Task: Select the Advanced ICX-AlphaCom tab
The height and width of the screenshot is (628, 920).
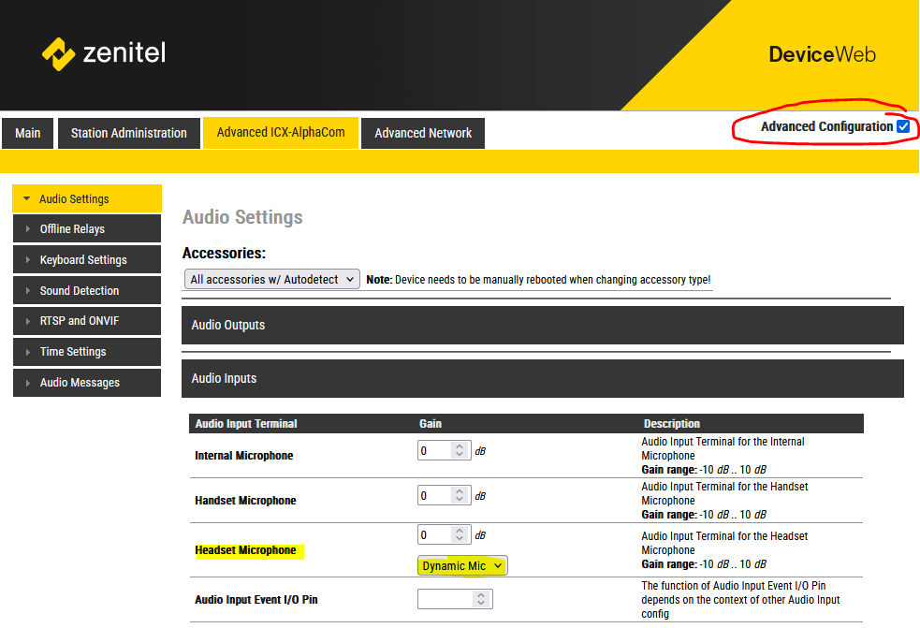Action: click(281, 132)
